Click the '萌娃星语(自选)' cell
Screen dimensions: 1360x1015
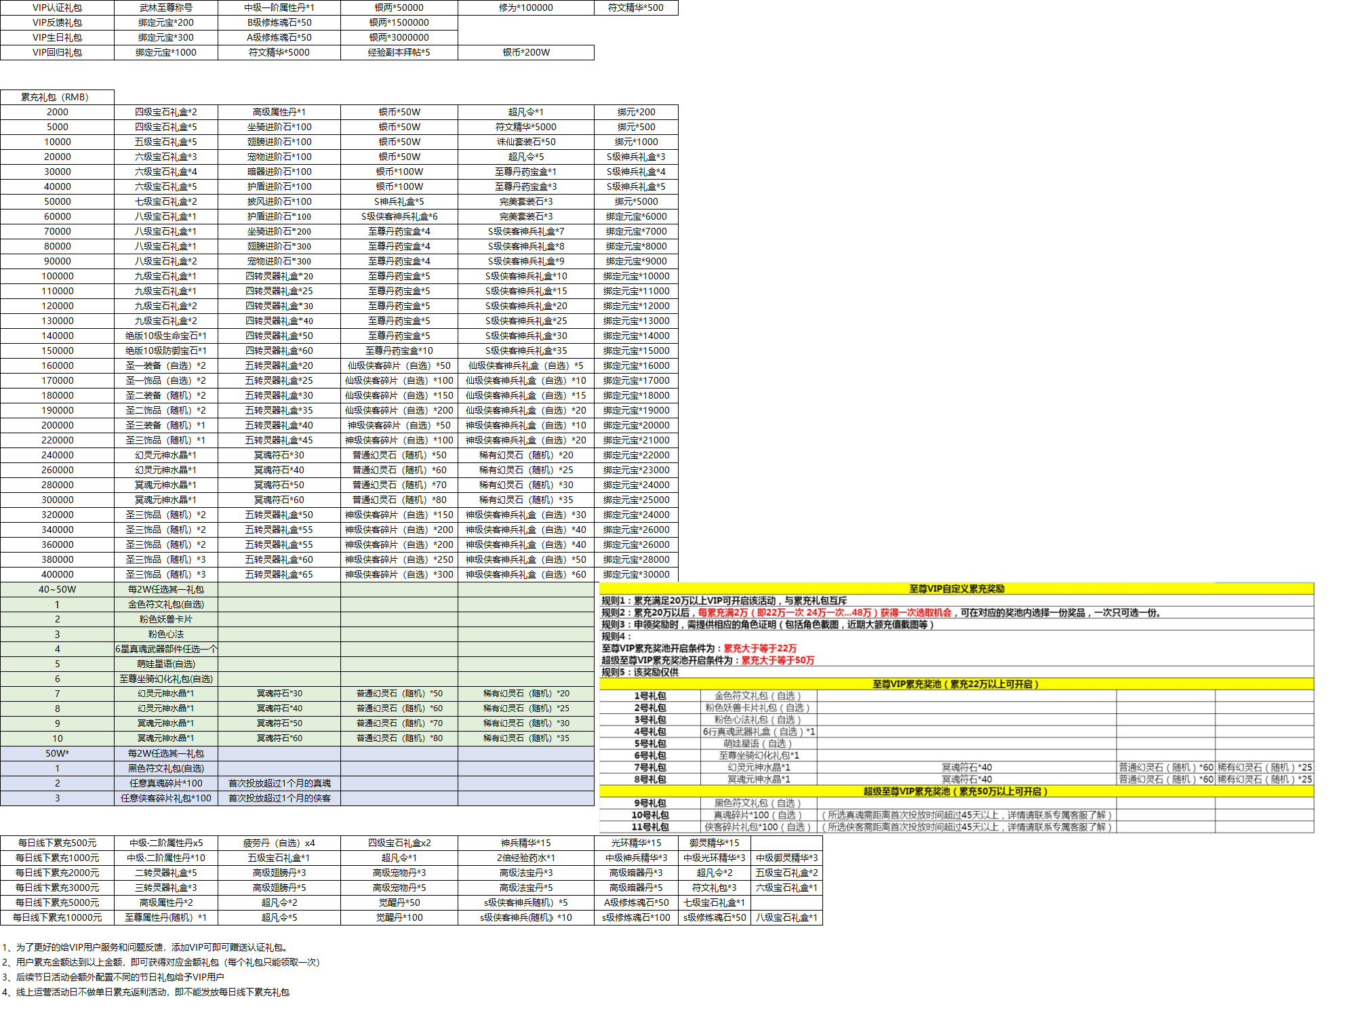(x=166, y=664)
